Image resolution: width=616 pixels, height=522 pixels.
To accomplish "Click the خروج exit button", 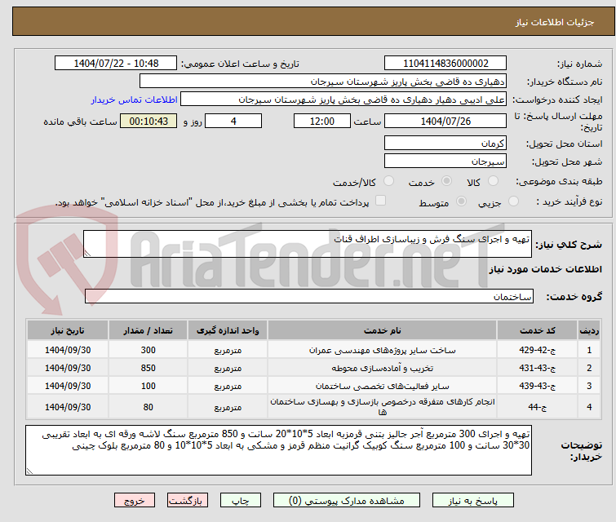I will pos(135,501).
